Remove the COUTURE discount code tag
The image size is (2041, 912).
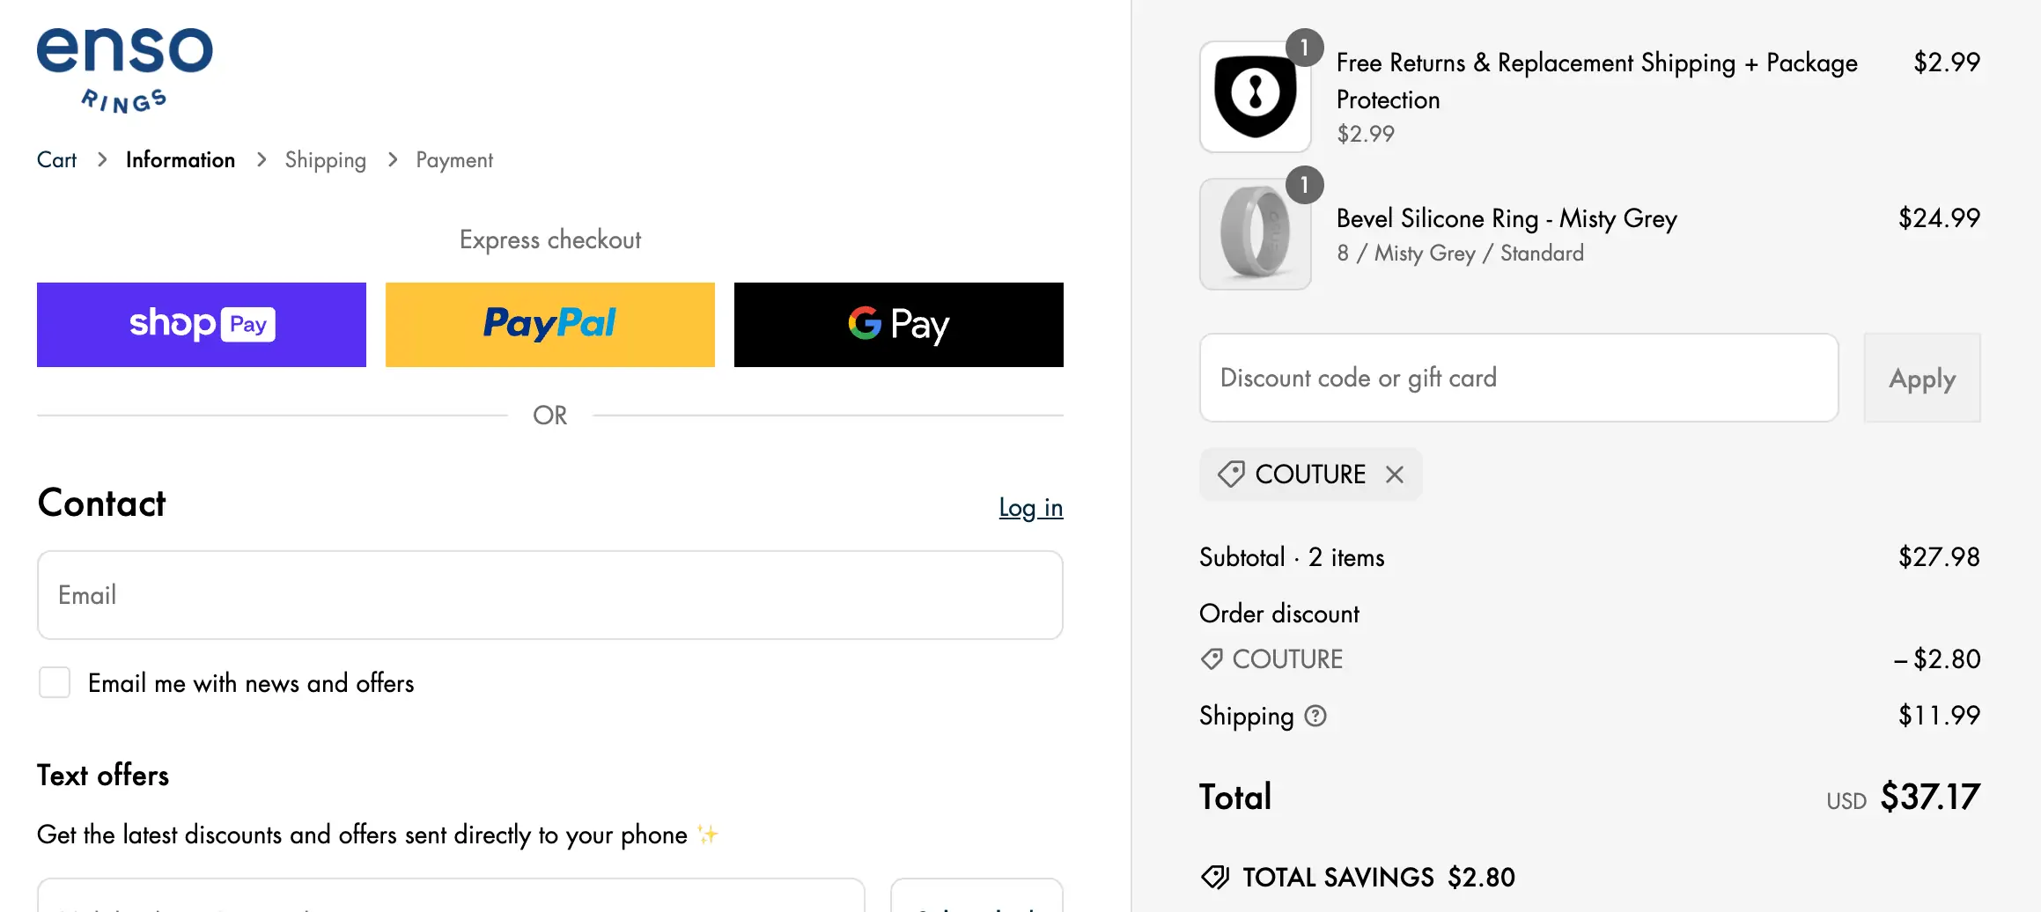click(x=1395, y=474)
